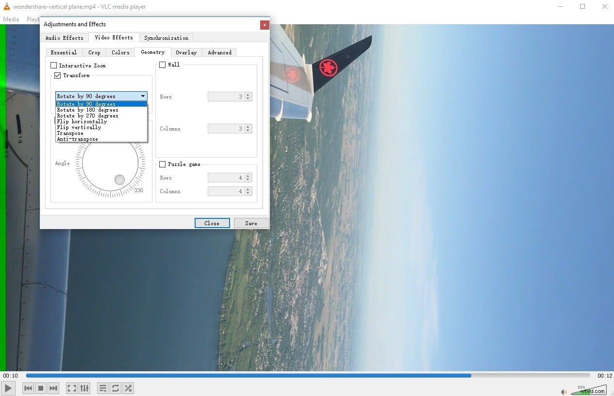Mute the audio via speaker icon
The image size is (614, 396).
pos(564,391)
